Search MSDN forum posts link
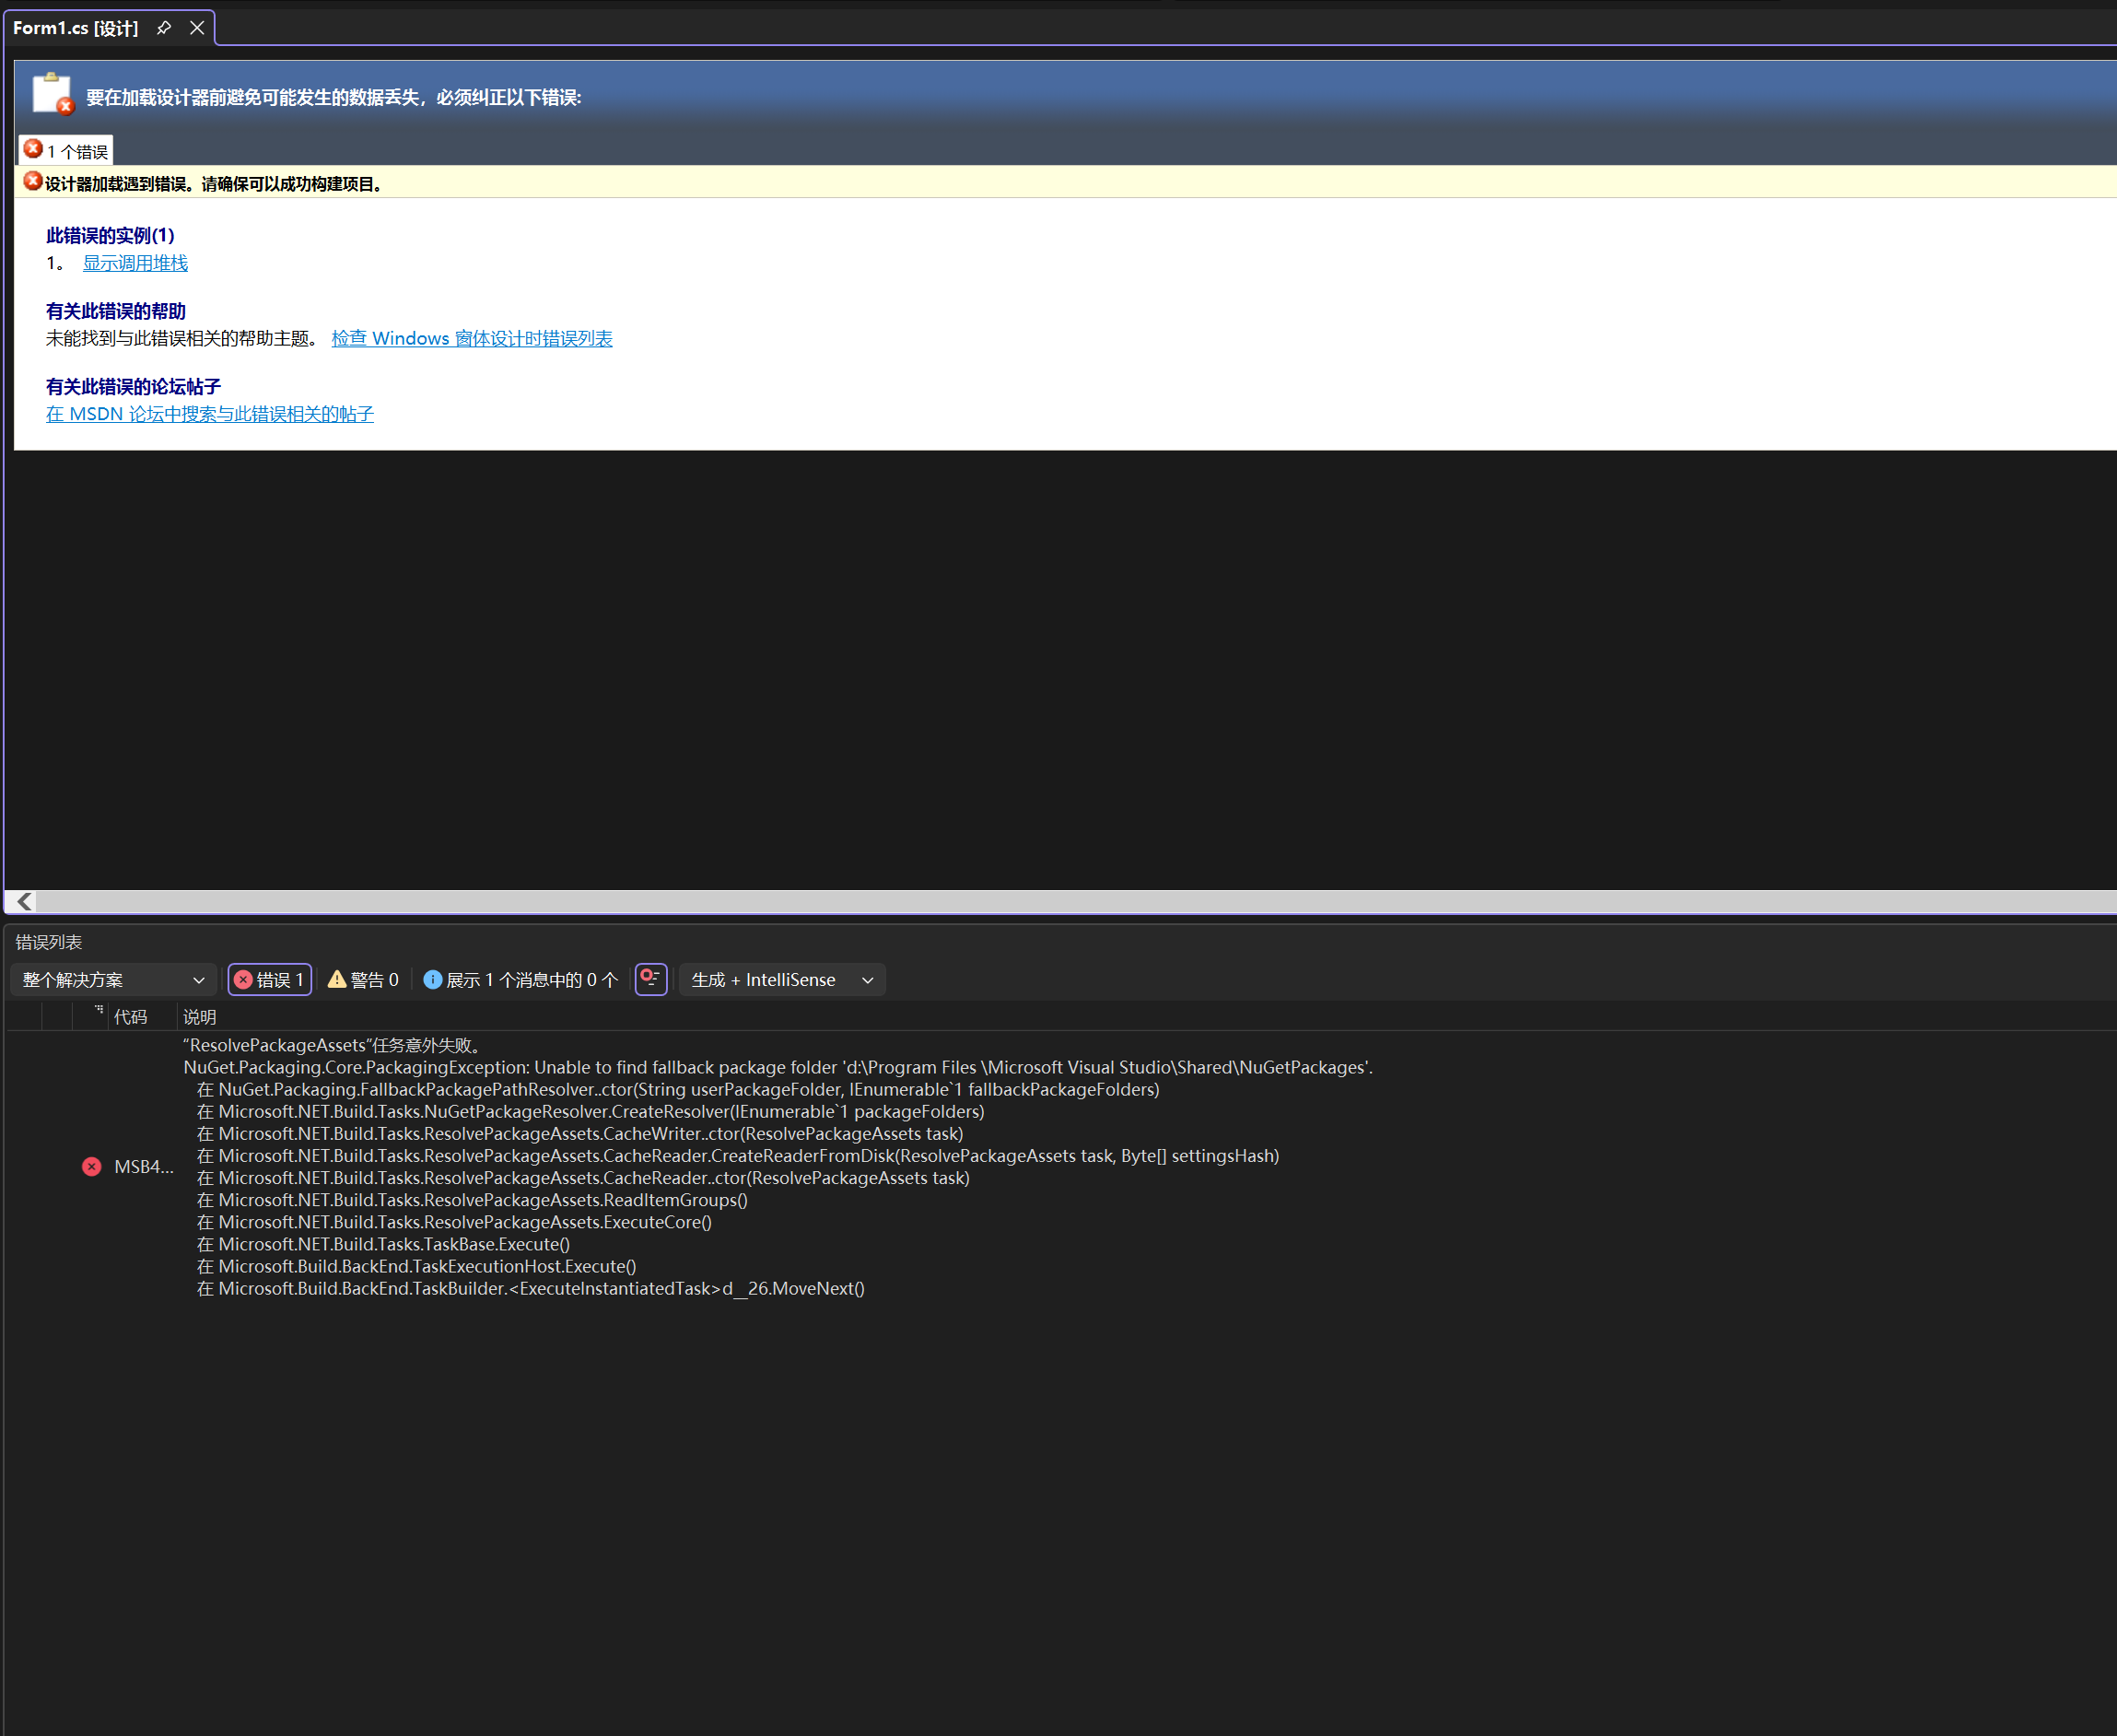The height and width of the screenshot is (1736, 2117). (x=210, y=414)
